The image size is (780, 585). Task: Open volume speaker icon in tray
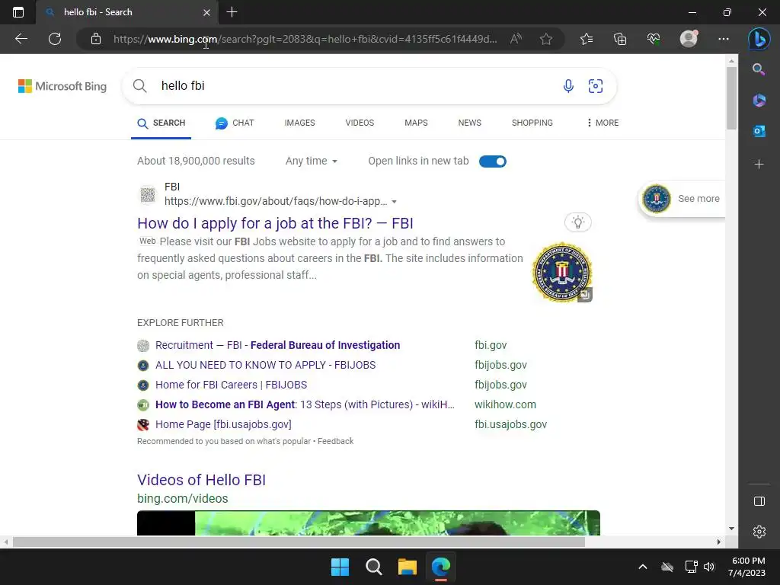pyautogui.click(x=709, y=567)
